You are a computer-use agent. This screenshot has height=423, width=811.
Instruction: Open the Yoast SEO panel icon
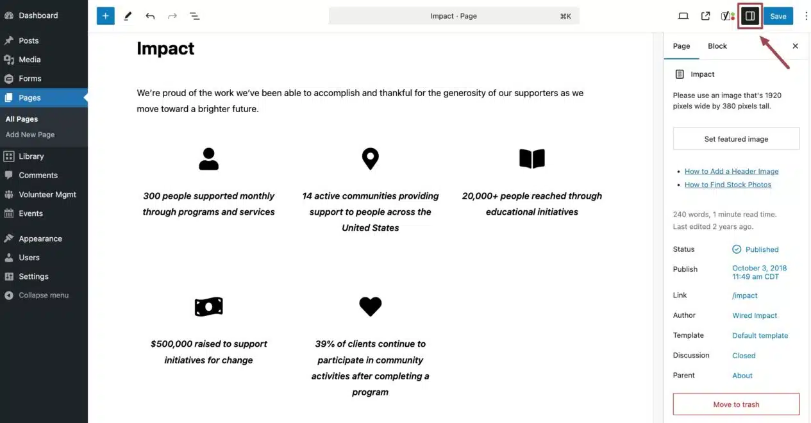[727, 16]
